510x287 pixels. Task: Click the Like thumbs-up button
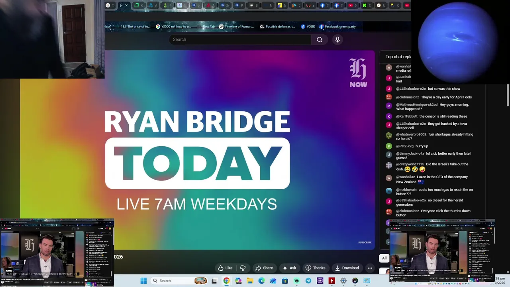point(225,268)
